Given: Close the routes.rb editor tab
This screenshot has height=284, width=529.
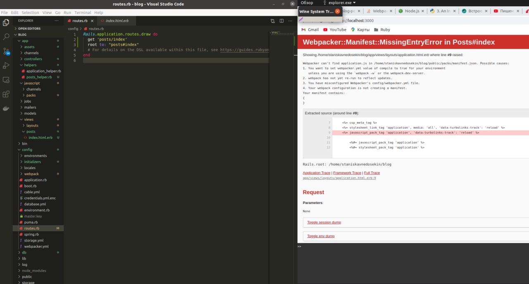Looking at the screenshot, I should [x=92, y=21].
